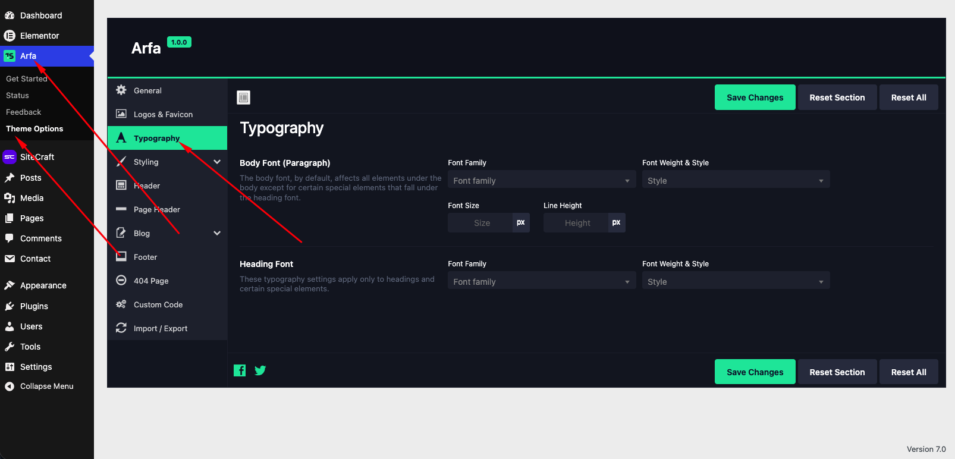
Task: Click the top Save Changes button
Action: pyautogui.click(x=755, y=98)
